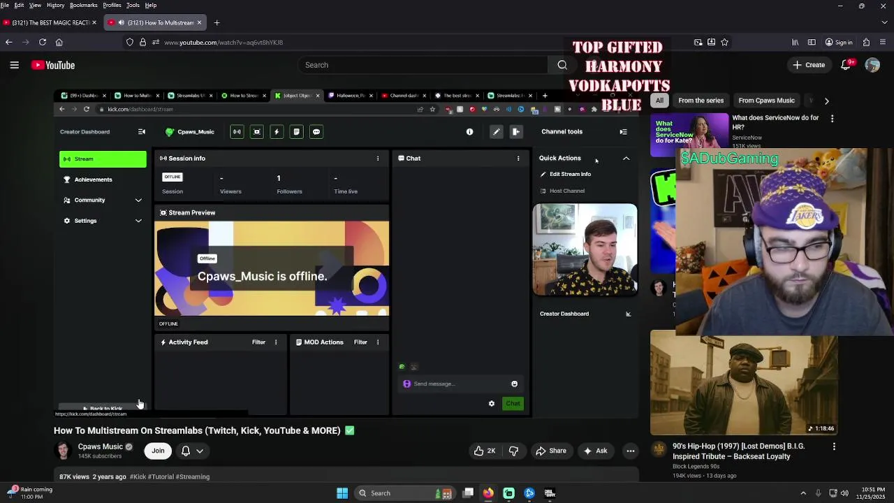894x503 pixels.
Task: Click the Ask button
Action: [x=595, y=451]
